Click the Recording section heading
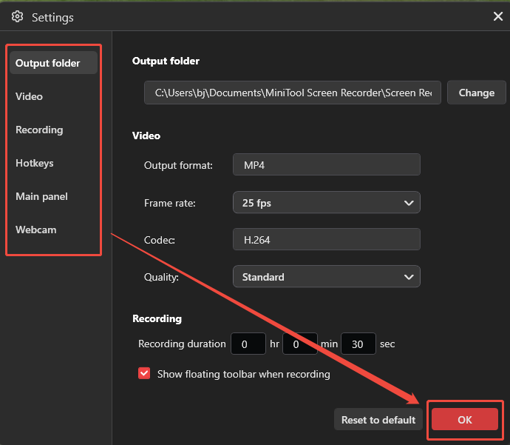 pos(157,318)
